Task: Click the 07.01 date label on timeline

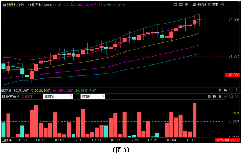Action: (60, 140)
